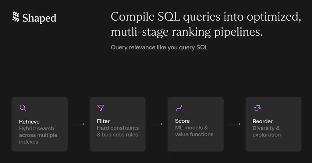Click the trending arrow icon in Score card
This screenshot has height=163, width=312.
179,108
